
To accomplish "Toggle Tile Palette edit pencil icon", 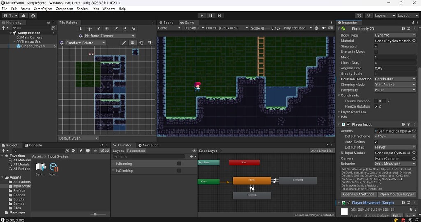I will (x=124, y=43).
